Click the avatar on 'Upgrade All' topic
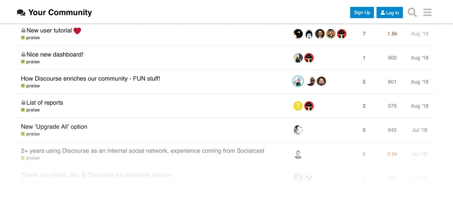This screenshot has height=219, width=453. coord(298,130)
